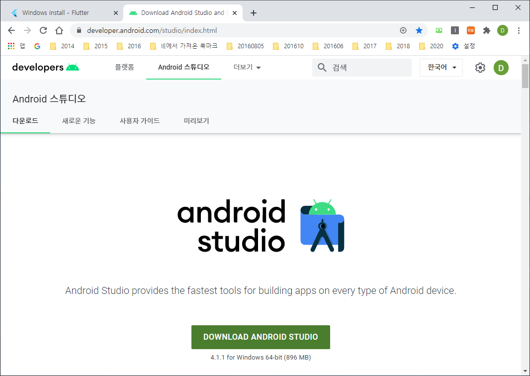Open the 201606 bookmark folder
Screen dimensions: 530x376
pyautogui.click(x=328, y=46)
